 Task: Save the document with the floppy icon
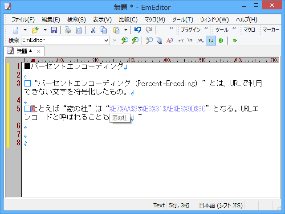coord(54,30)
